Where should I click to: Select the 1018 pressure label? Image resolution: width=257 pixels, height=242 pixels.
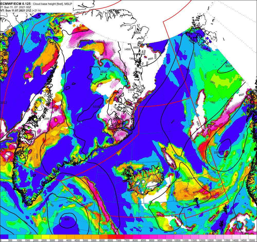click(x=96, y=107)
